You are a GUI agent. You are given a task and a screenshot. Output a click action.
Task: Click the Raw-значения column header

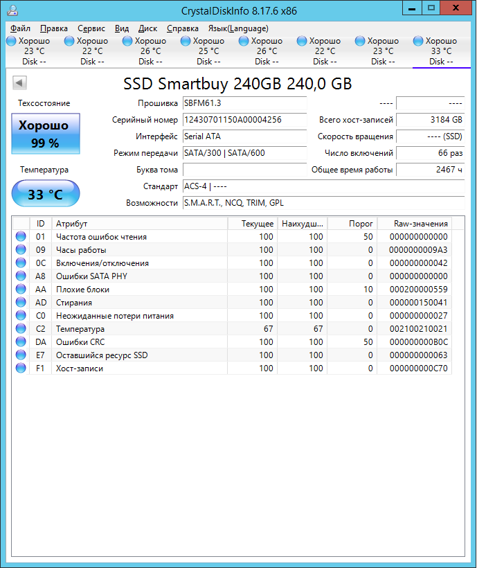pyautogui.click(x=420, y=224)
